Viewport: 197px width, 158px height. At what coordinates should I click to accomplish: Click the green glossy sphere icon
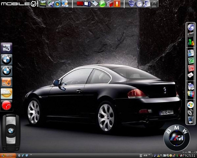[102, 4]
